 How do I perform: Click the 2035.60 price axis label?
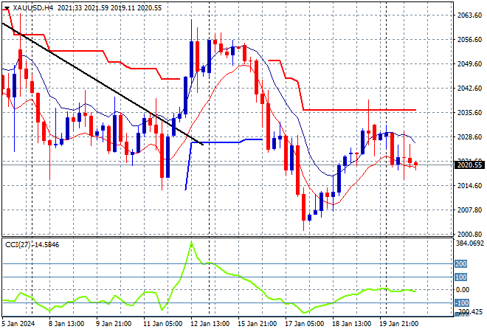[469, 112]
